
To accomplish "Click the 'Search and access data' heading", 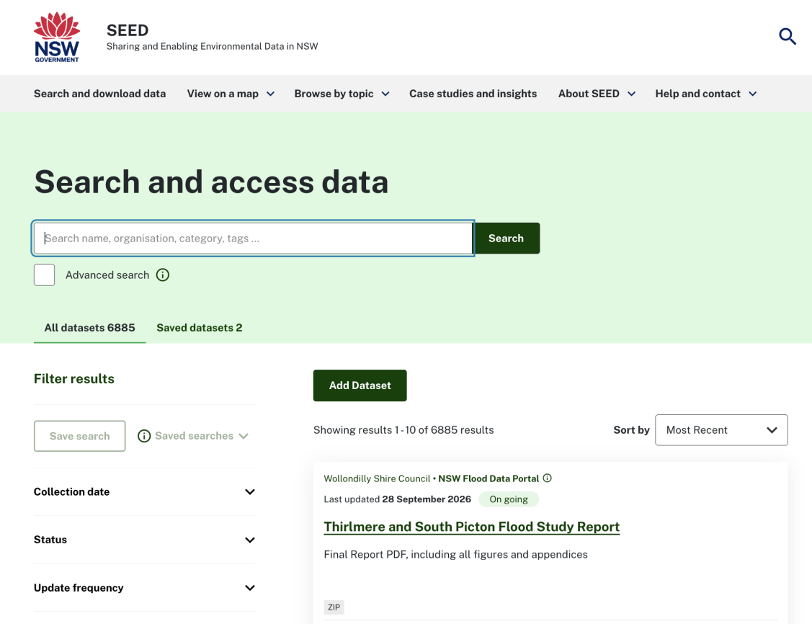I will click(211, 182).
